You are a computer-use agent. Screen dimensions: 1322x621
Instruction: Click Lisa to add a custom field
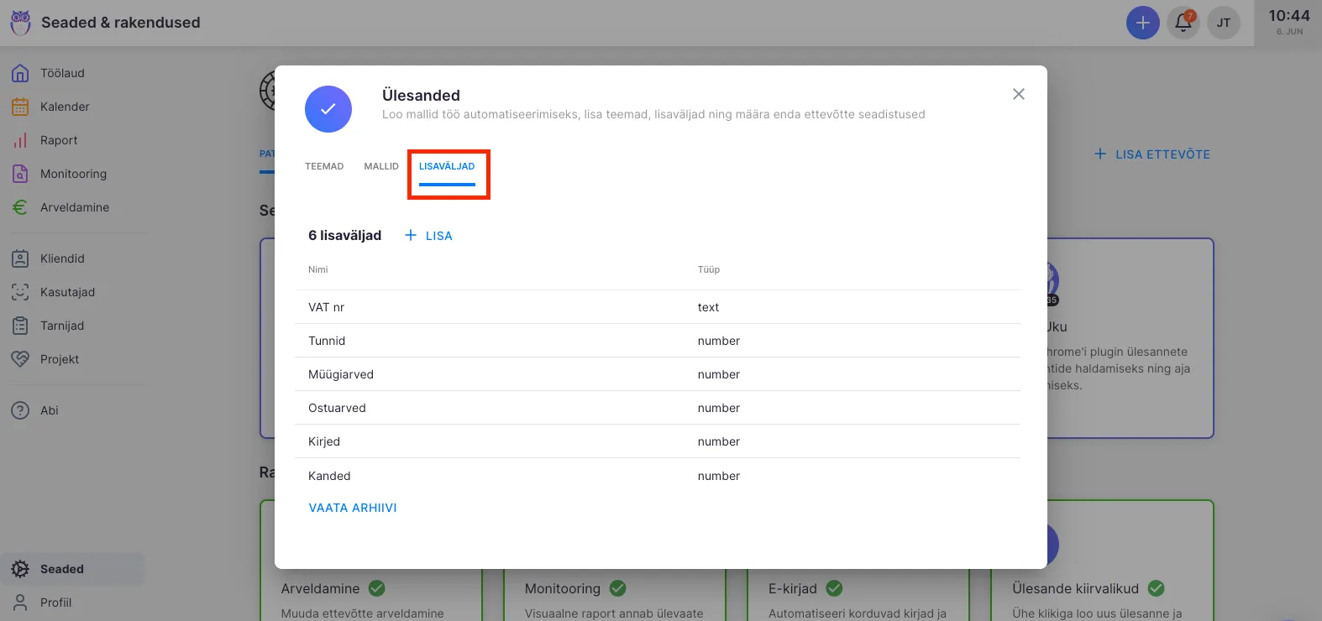(429, 236)
